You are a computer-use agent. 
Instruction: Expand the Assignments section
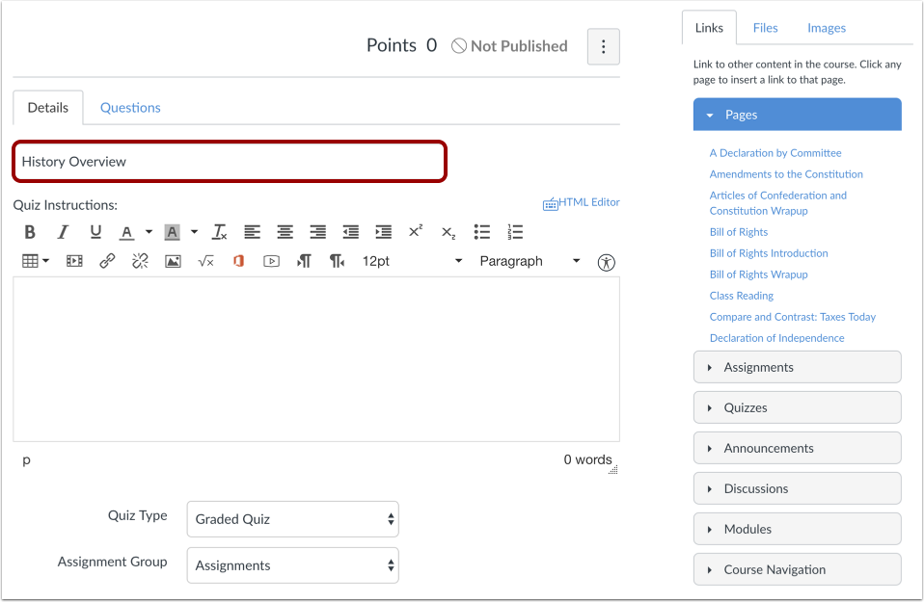click(x=798, y=367)
